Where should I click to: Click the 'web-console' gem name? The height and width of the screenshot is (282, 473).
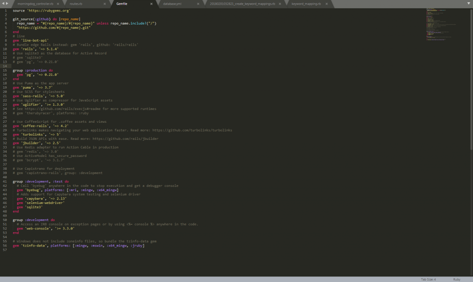click(x=38, y=228)
